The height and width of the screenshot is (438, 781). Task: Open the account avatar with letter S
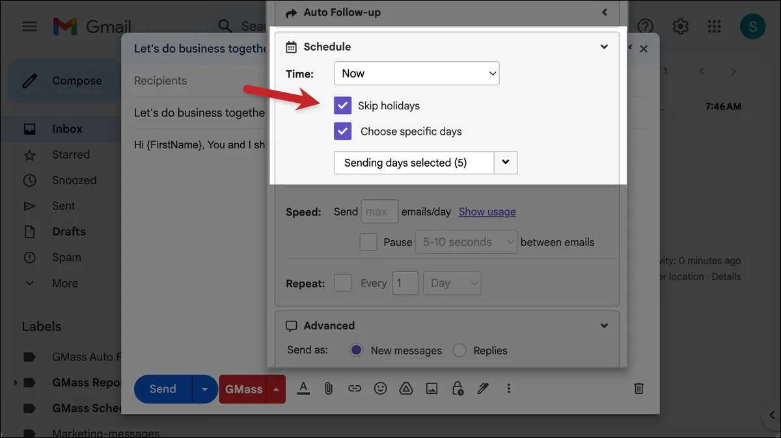click(752, 26)
